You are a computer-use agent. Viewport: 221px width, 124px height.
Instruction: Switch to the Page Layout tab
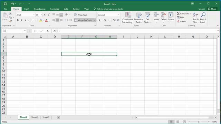[40, 9]
